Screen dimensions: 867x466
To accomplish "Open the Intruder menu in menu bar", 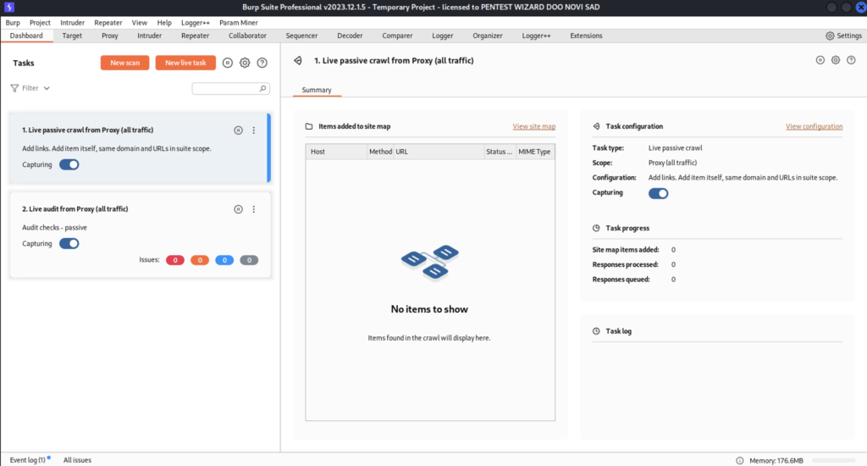I will 73,23.
